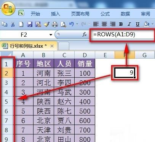Click the cell with 陈七
The height and width of the screenshot is (142, 155).
64,111
